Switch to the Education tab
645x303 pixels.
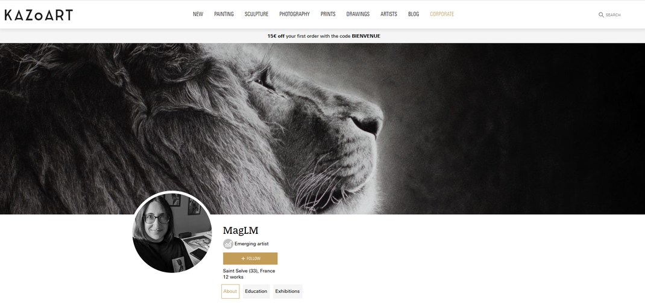pyautogui.click(x=256, y=292)
